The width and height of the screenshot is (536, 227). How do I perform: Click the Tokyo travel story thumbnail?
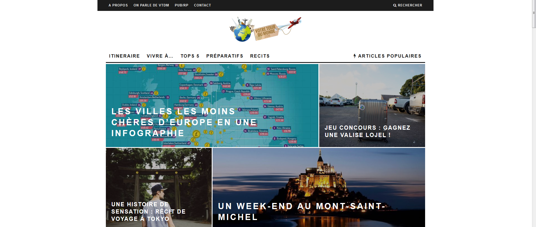[x=159, y=187]
